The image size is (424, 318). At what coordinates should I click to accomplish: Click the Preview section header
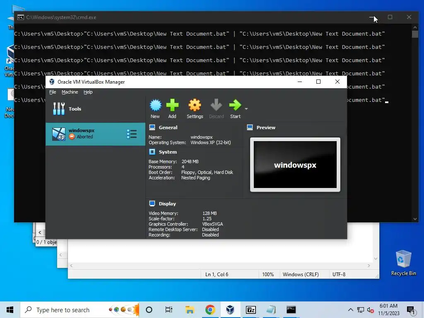click(x=266, y=128)
